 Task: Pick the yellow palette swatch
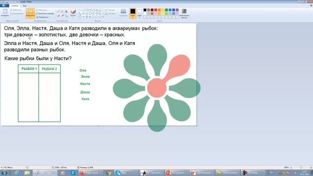[163, 10]
